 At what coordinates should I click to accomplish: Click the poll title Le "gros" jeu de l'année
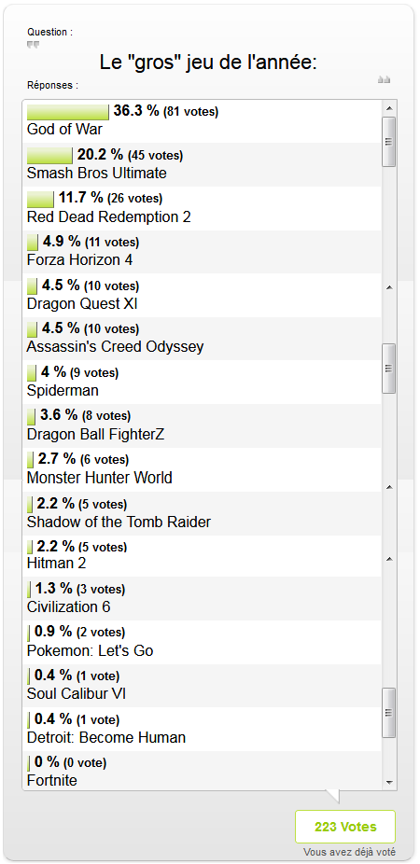pyautogui.click(x=208, y=63)
